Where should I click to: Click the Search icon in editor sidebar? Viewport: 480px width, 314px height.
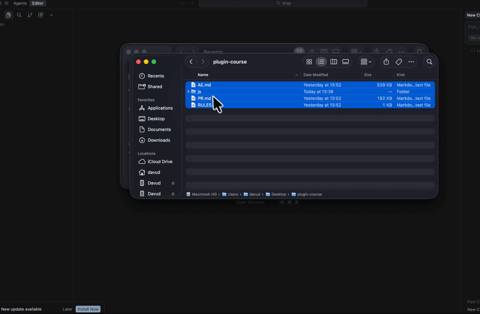[x=19, y=15]
